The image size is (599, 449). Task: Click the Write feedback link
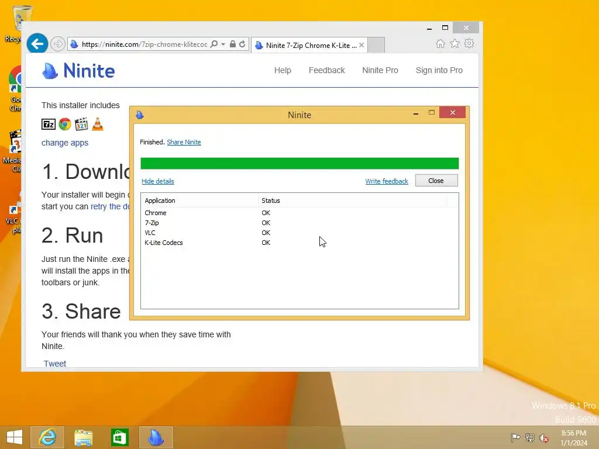(x=387, y=181)
